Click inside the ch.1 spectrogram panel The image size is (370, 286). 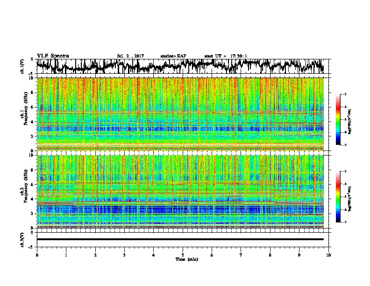point(180,114)
